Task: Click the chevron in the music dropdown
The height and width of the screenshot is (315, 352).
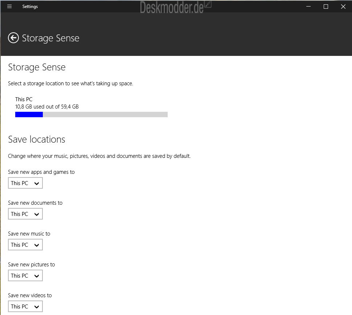Action: coord(37,245)
